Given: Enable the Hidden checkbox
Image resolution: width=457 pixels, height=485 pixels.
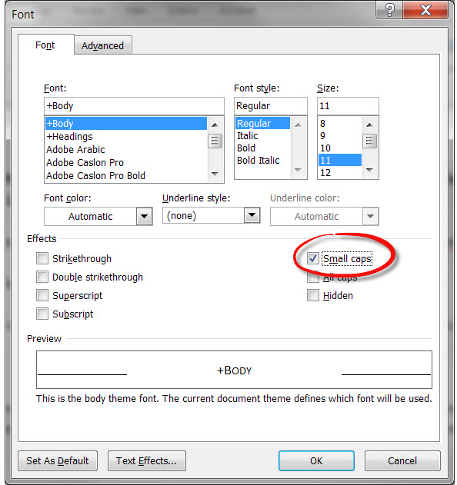Looking at the screenshot, I should click(312, 295).
